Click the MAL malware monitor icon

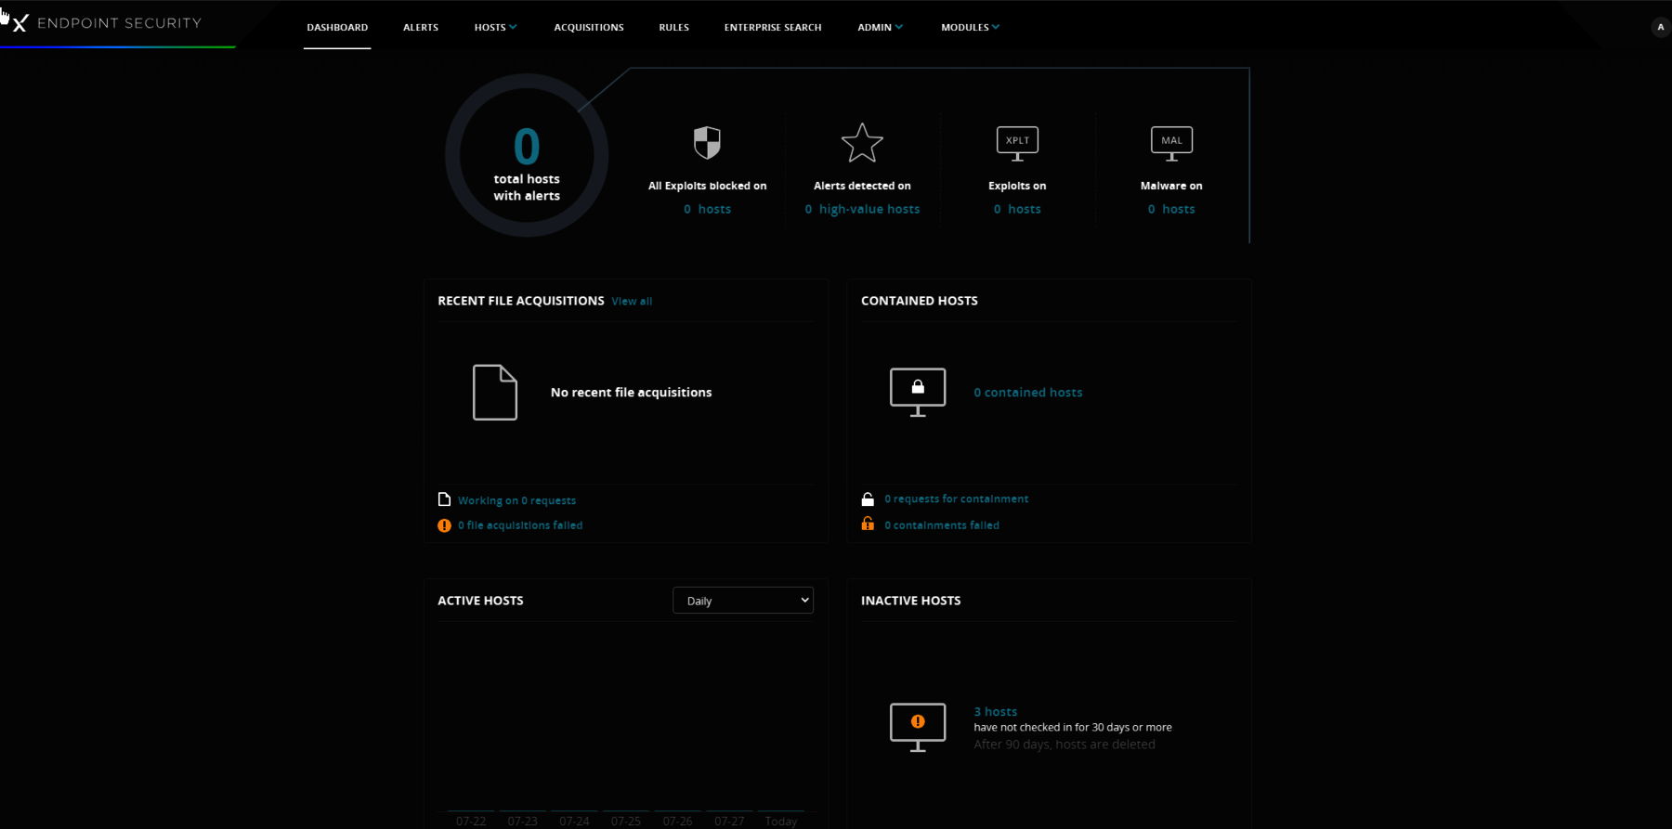[x=1171, y=143]
